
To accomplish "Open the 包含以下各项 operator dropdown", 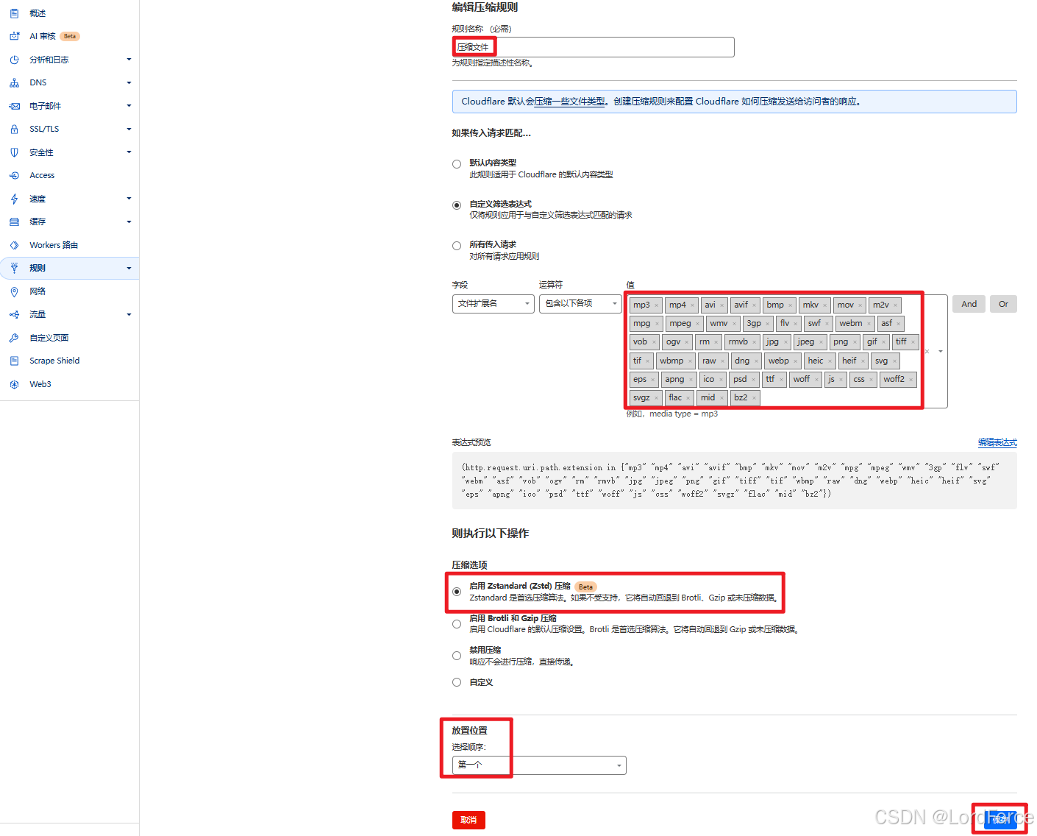I will 580,303.
